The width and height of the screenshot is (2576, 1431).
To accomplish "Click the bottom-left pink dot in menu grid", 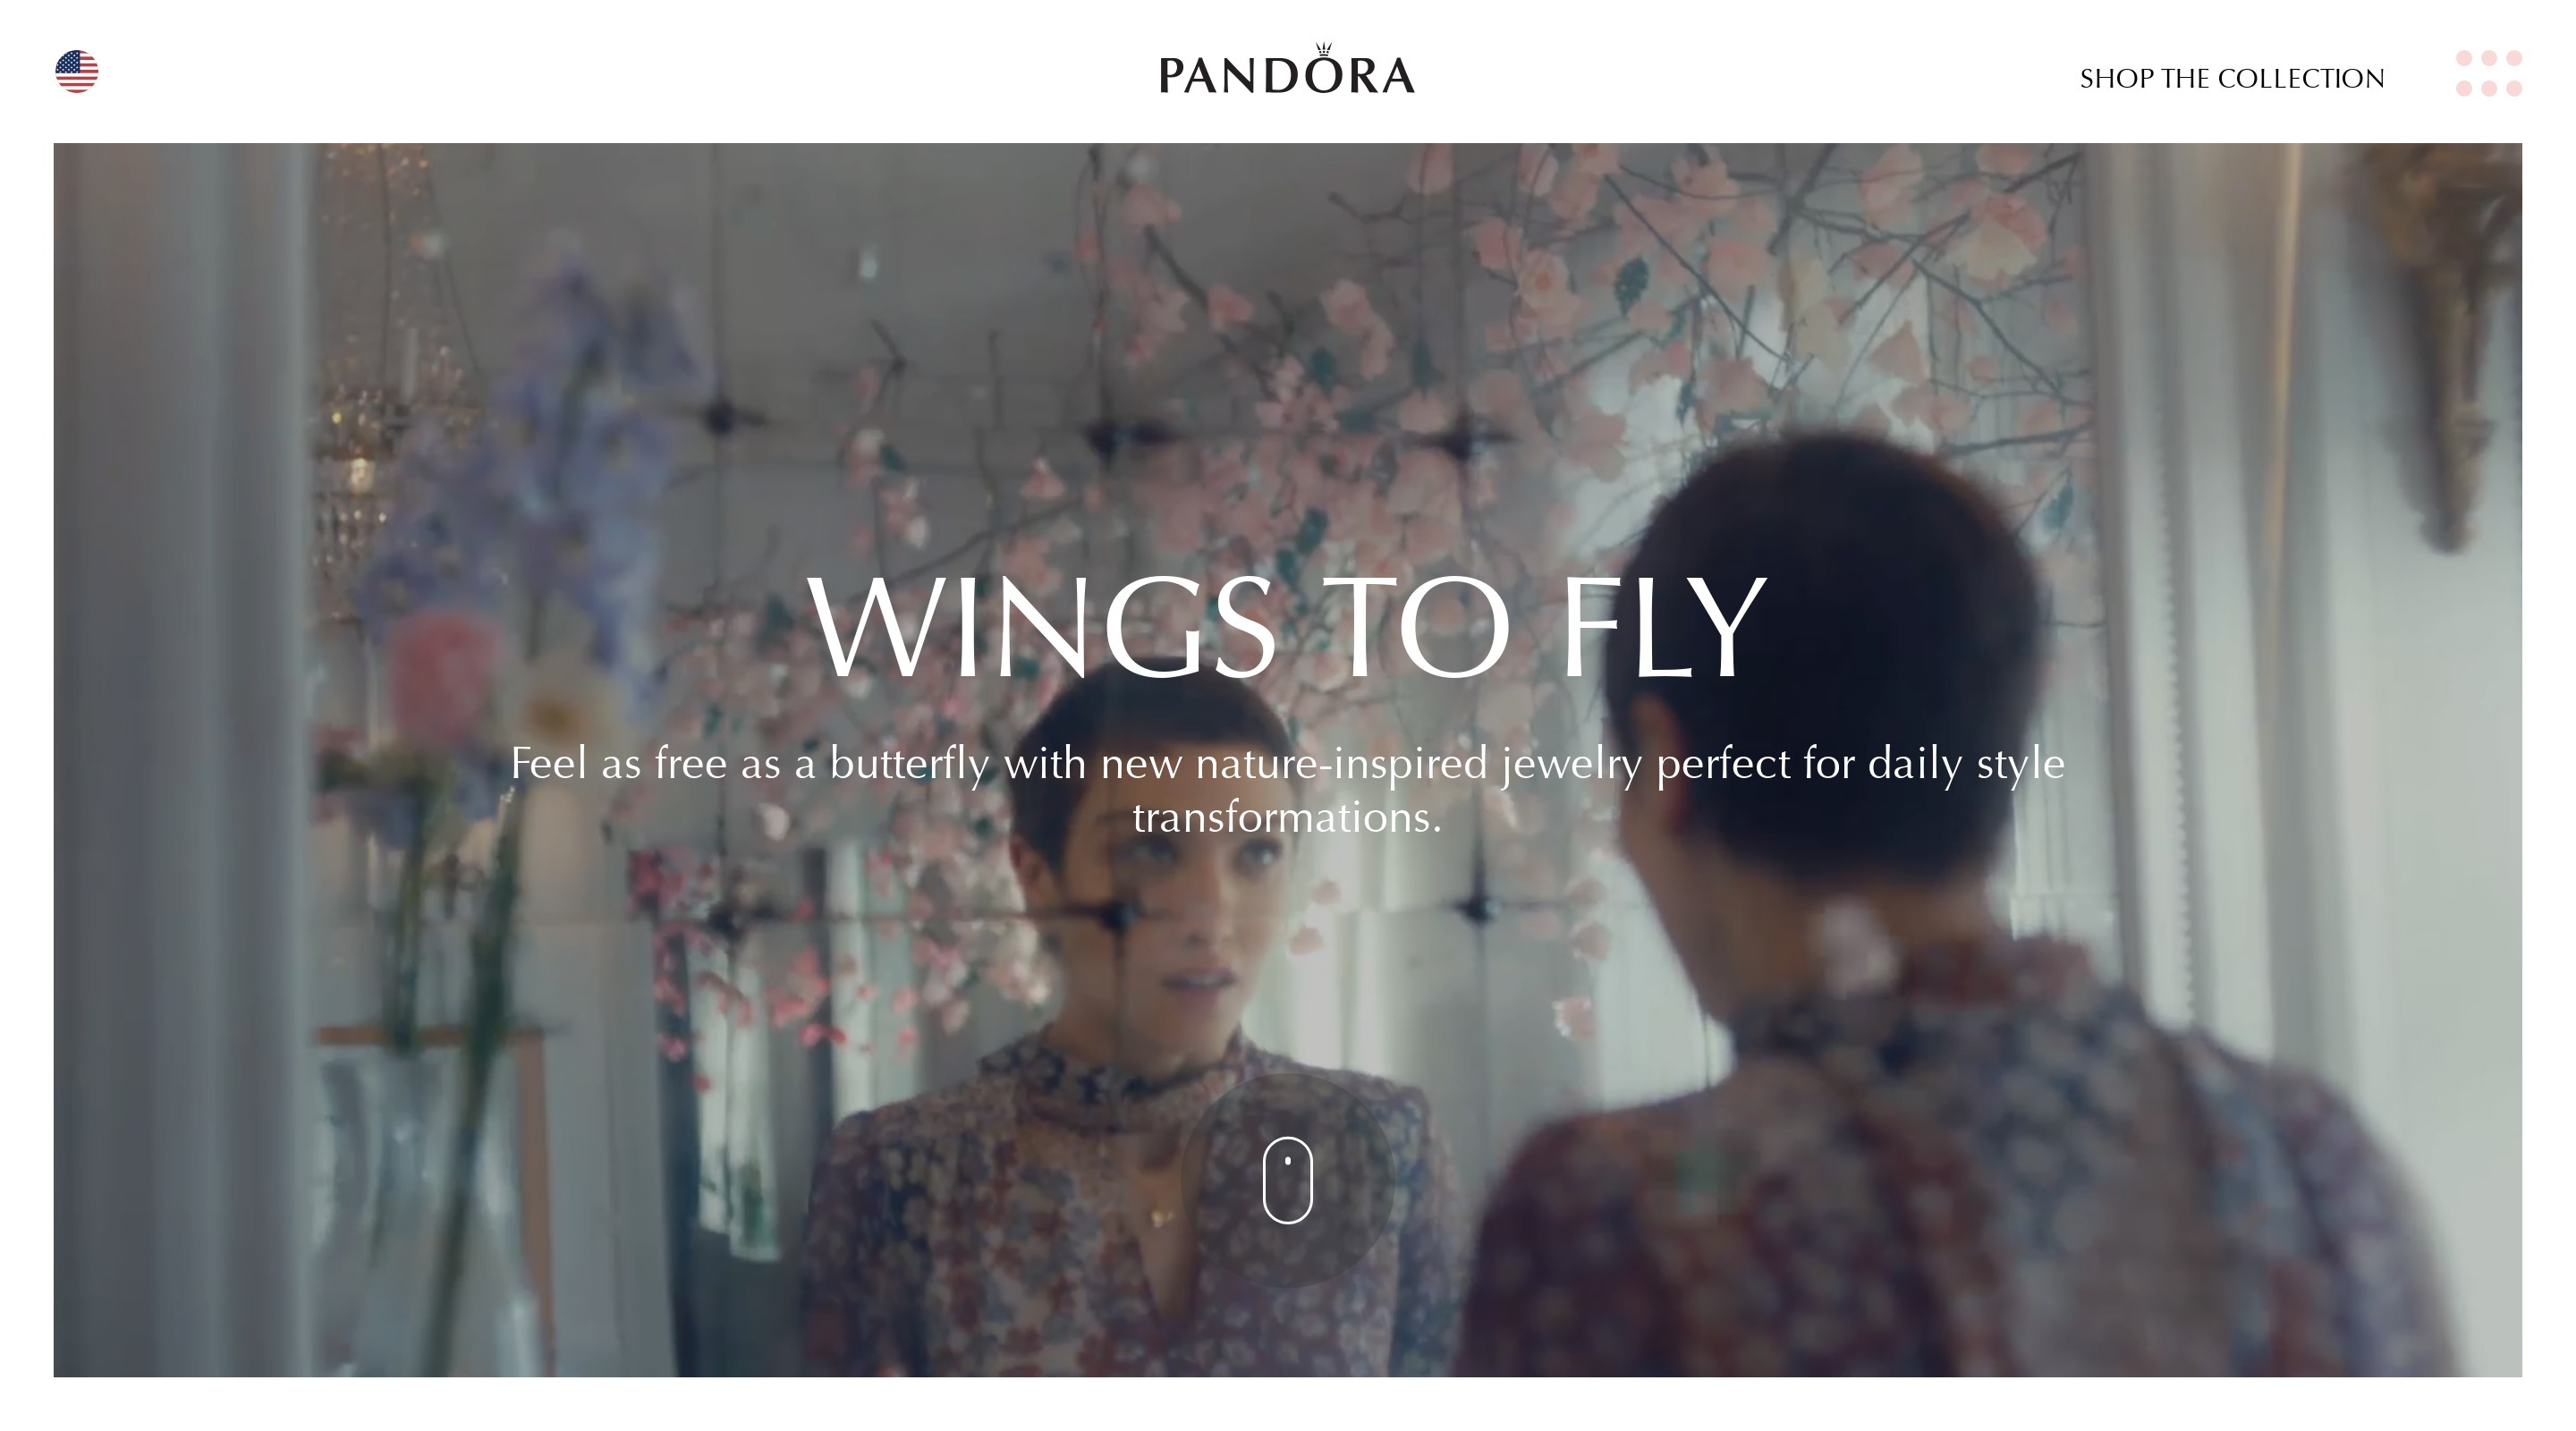I will pyautogui.click(x=2464, y=89).
